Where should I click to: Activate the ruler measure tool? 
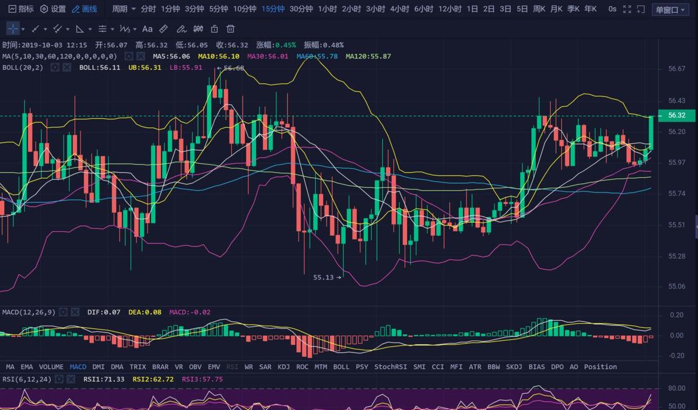click(163, 29)
